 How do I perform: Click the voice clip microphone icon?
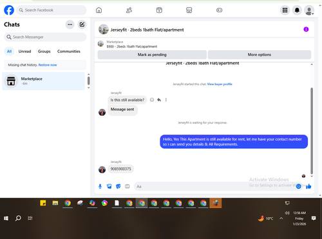click(x=100, y=186)
